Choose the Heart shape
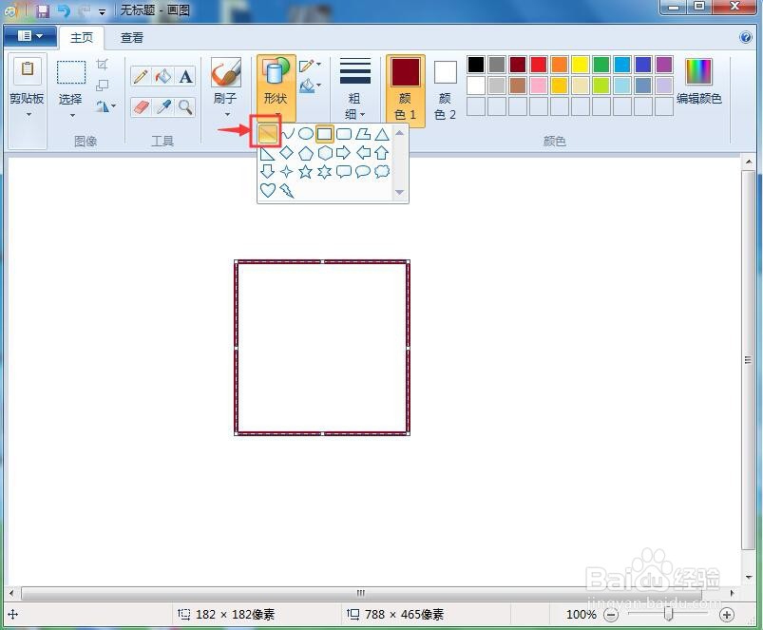The height and width of the screenshot is (630, 763). [x=268, y=190]
